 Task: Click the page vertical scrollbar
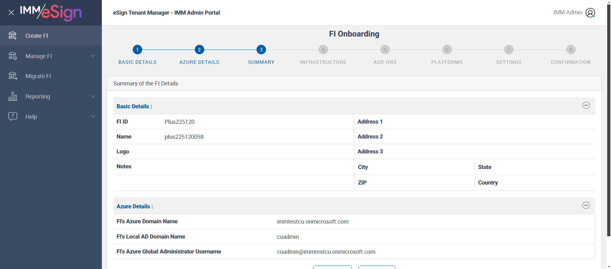click(608, 121)
